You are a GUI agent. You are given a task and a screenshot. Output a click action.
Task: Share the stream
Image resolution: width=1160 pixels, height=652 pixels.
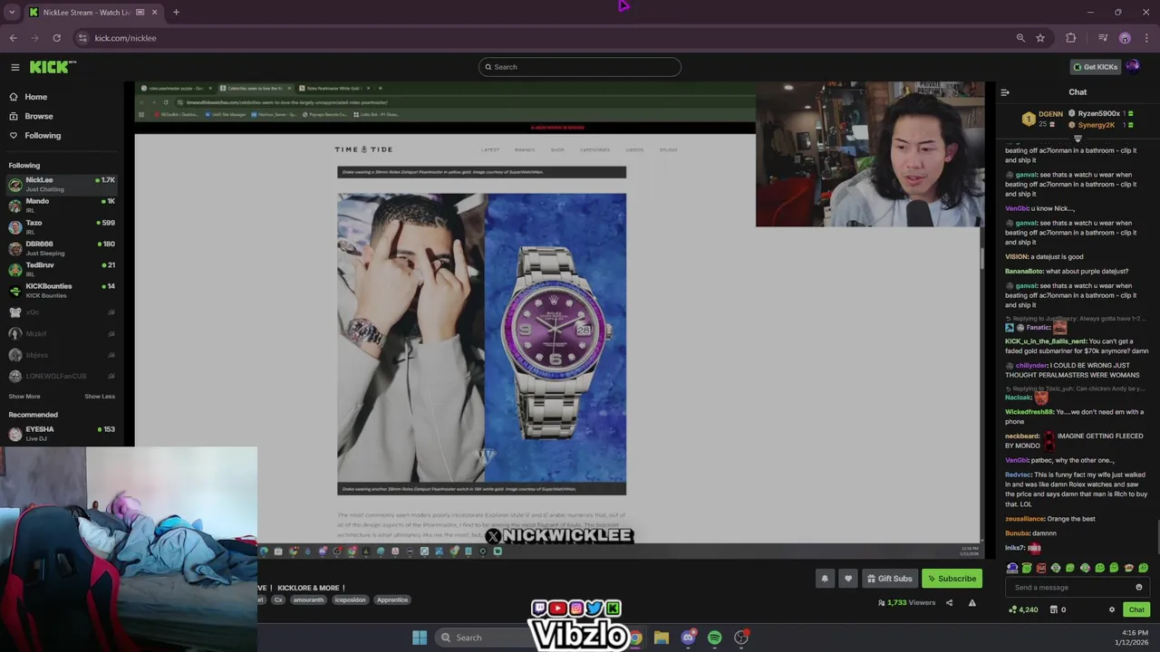point(949,603)
